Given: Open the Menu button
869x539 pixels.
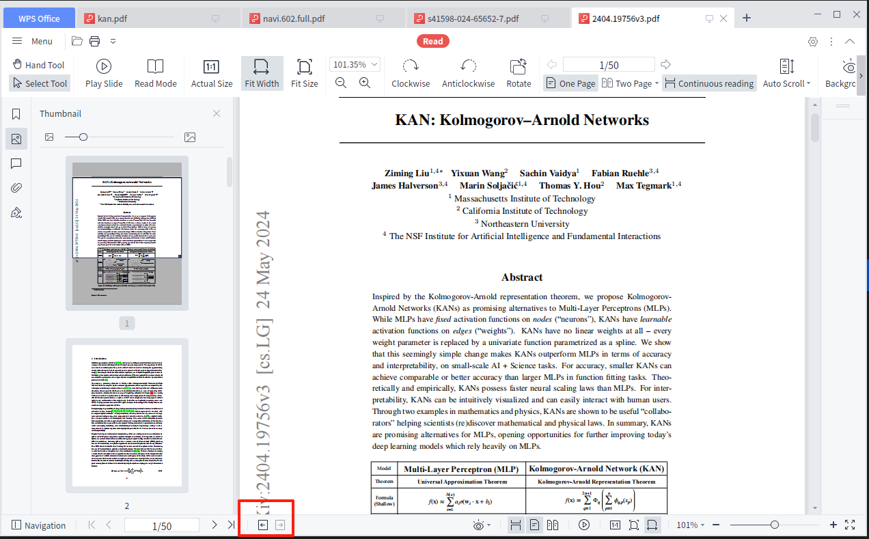Looking at the screenshot, I should (32, 41).
